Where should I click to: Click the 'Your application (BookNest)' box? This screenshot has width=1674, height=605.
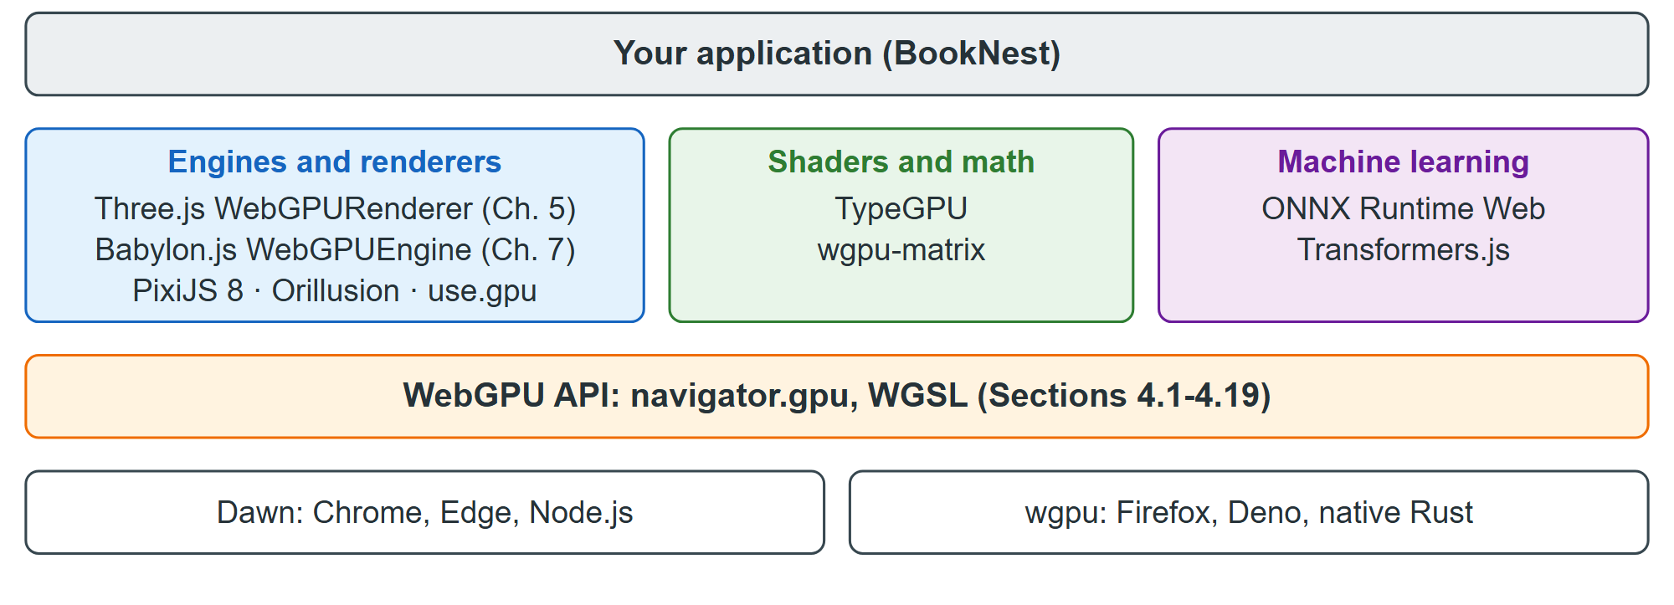click(x=837, y=54)
